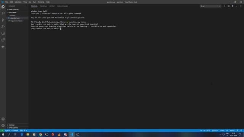Open the Selection menu
This screenshot has height=137, width=244.
pyautogui.click(x=18, y=2)
